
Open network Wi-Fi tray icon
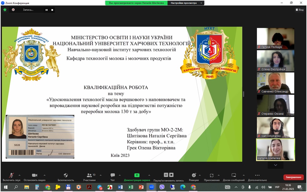pyautogui.click(x=256, y=187)
